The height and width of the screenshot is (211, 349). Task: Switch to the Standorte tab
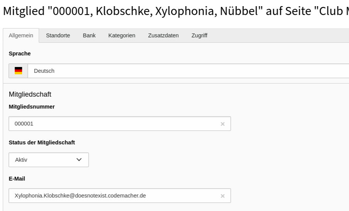(x=58, y=35)
